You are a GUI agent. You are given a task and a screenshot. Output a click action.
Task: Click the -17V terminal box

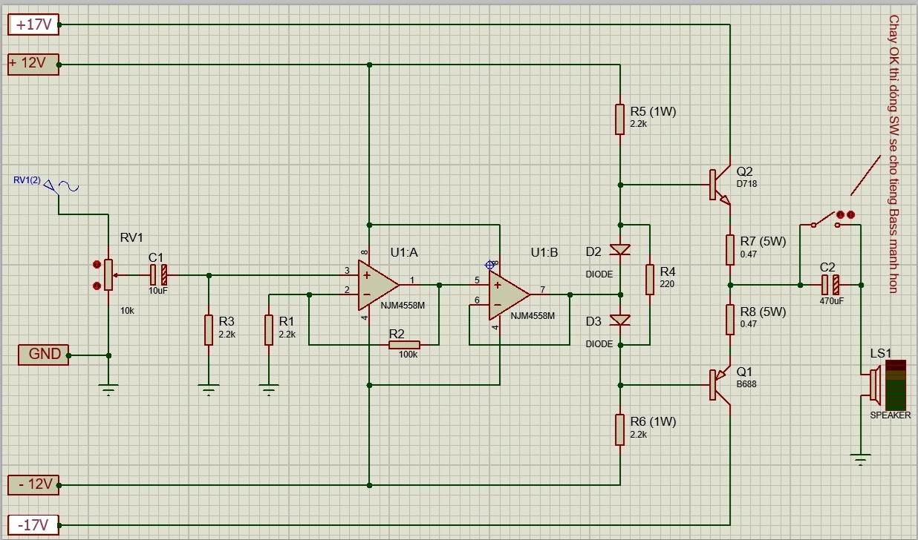coord(32,525)
